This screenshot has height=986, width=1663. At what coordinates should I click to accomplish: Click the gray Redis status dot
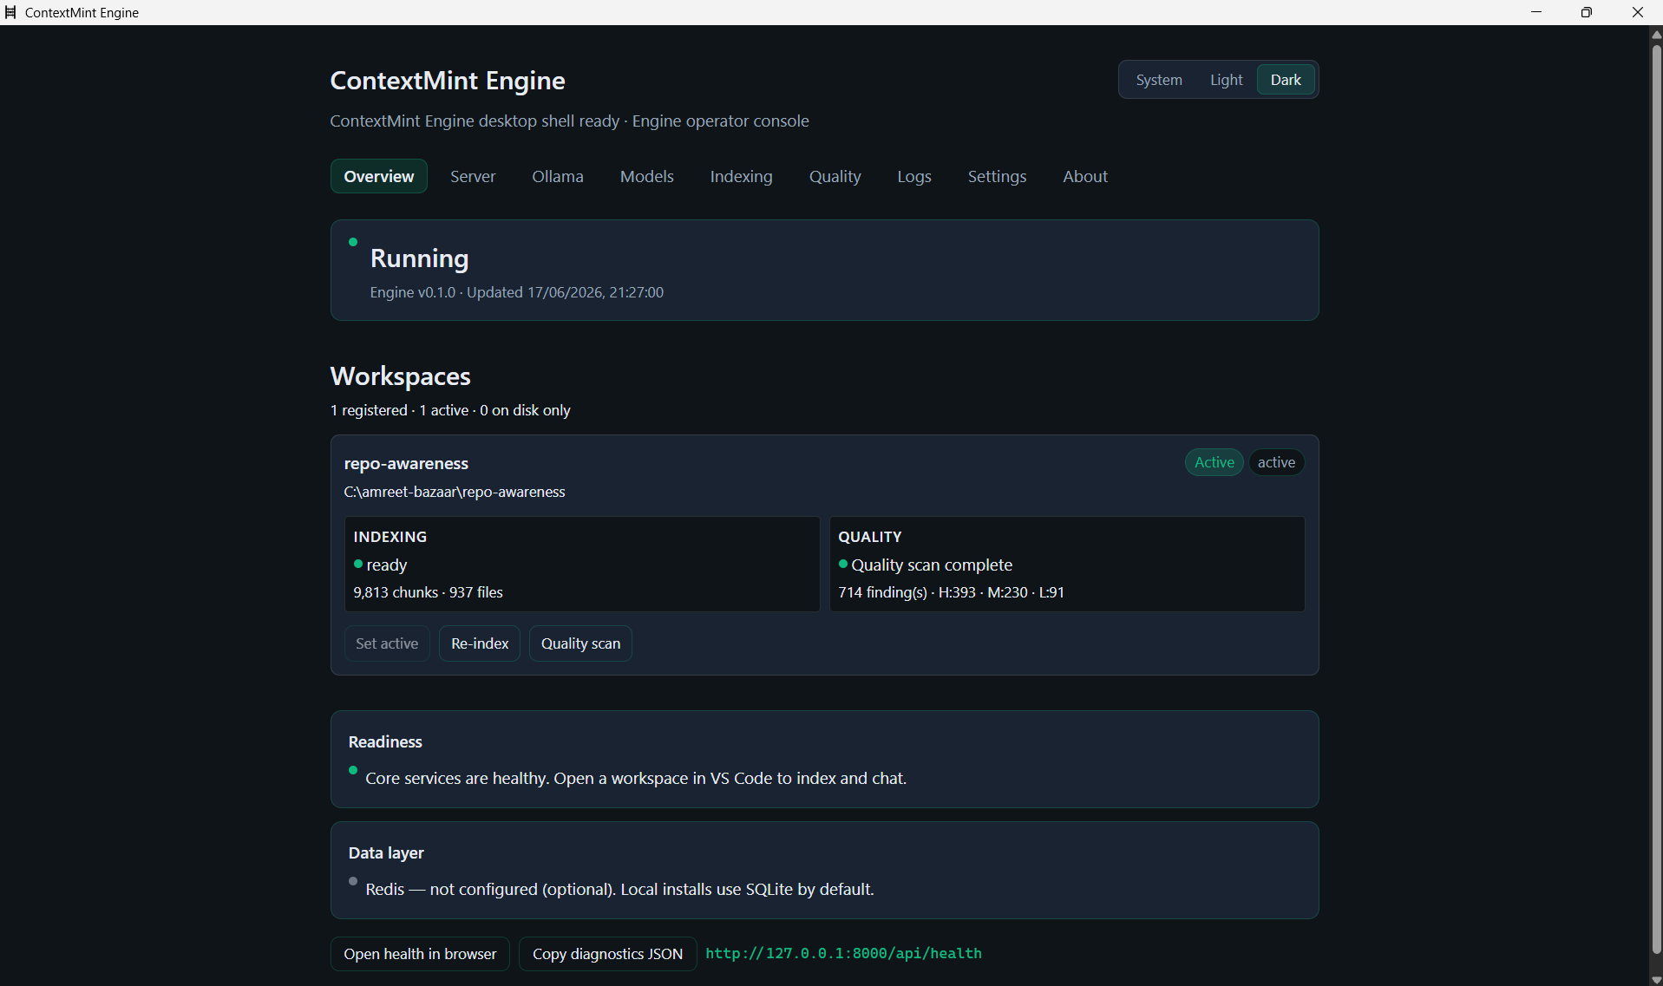pyautogui.click(x=353, y=881)
